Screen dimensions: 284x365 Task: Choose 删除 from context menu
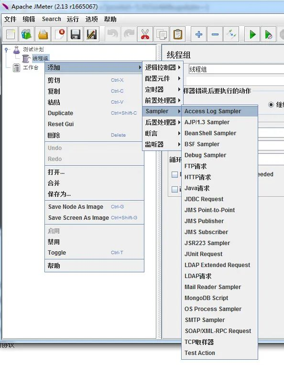(x=94, y=135)
